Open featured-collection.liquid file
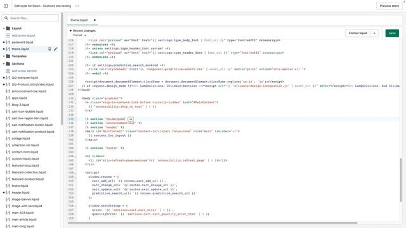The height and width of the screenshot is (228, 406). 29,172
